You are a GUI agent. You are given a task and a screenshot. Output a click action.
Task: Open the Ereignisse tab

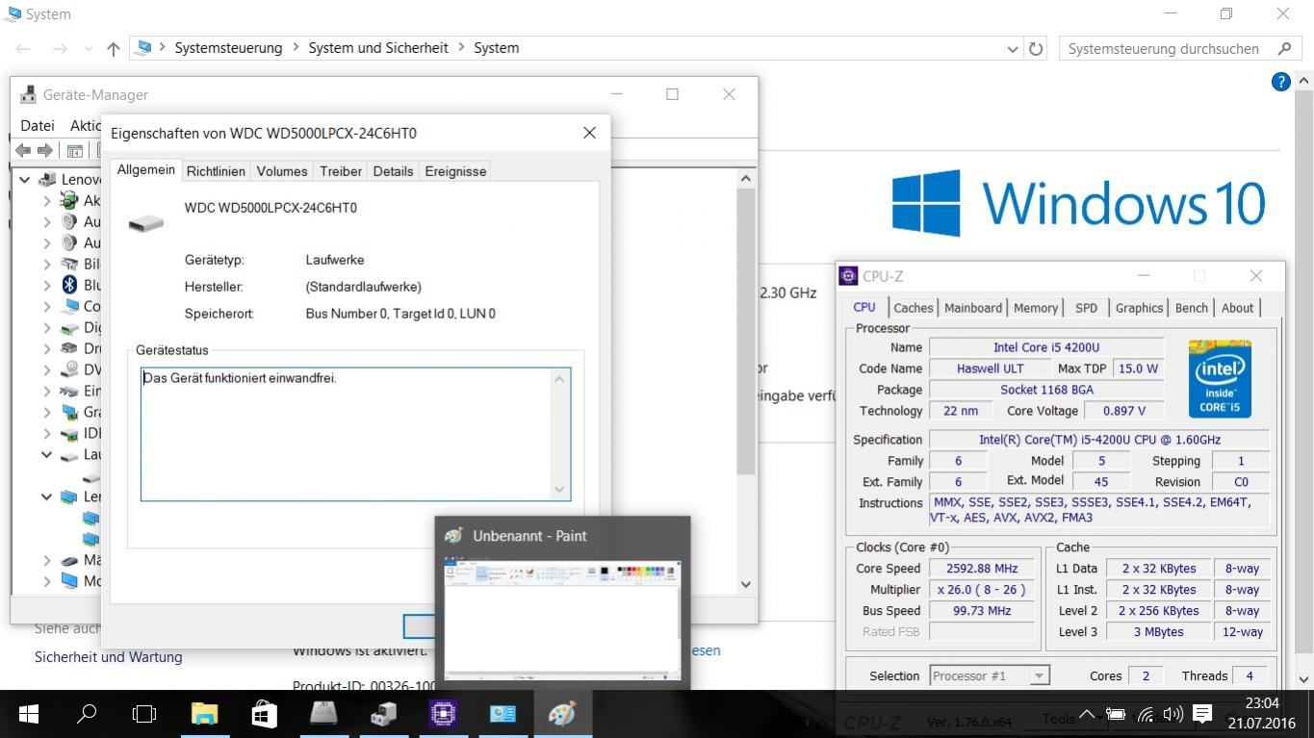point(455,171)
